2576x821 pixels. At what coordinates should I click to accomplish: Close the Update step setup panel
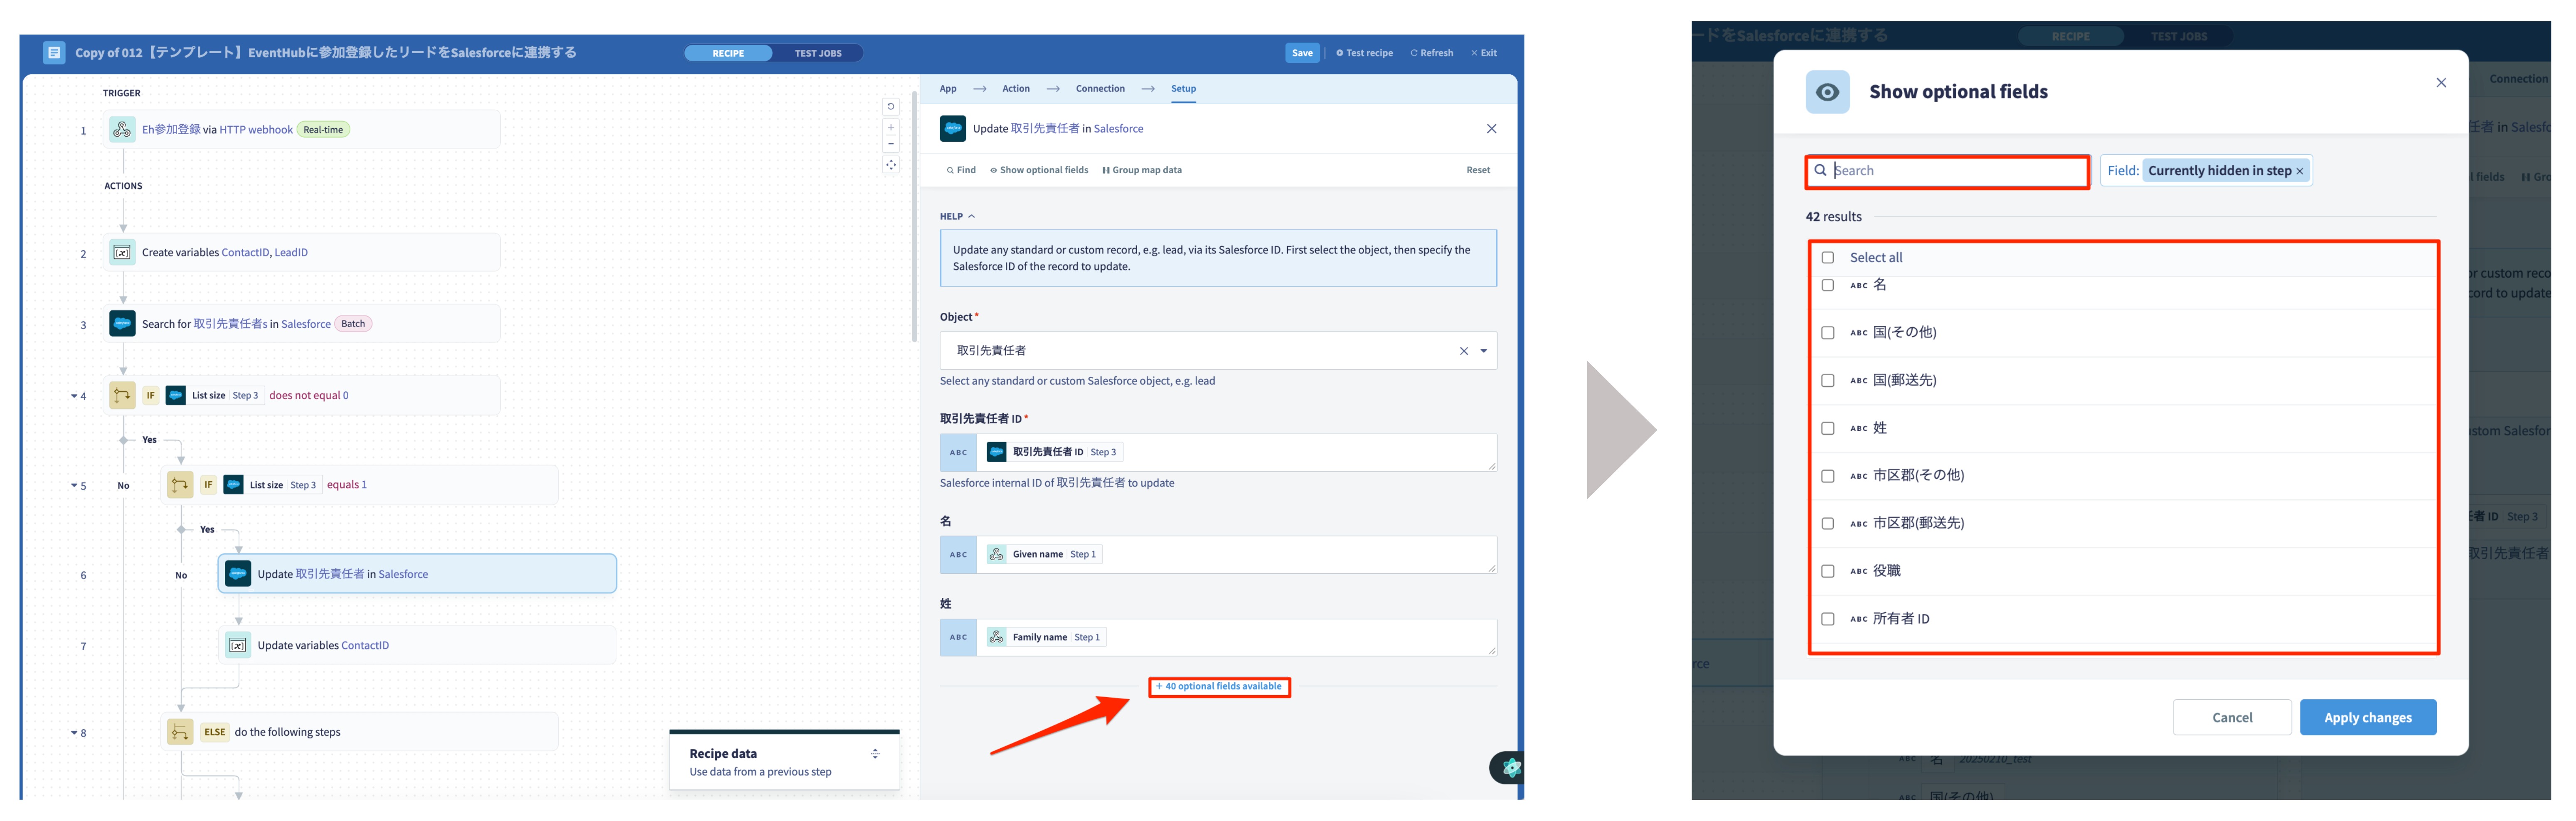(1491, 129)
